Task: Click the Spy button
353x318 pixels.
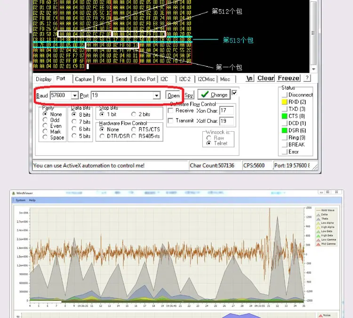Action: [x=189, y=95]
